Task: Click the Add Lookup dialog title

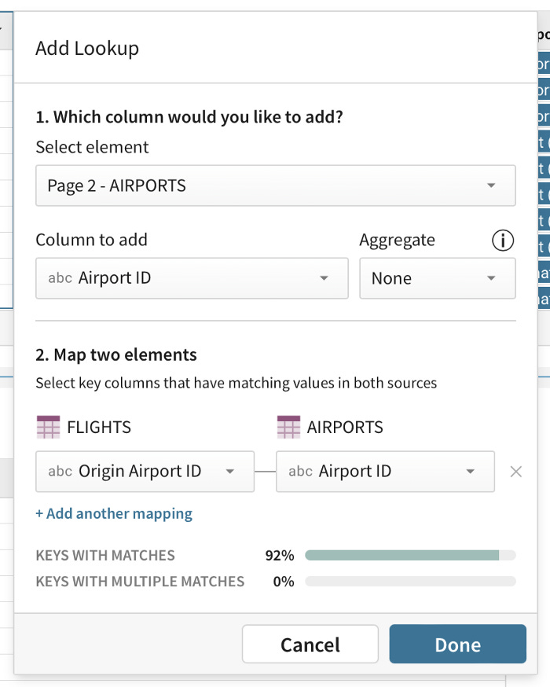Action: click(87, 49)
